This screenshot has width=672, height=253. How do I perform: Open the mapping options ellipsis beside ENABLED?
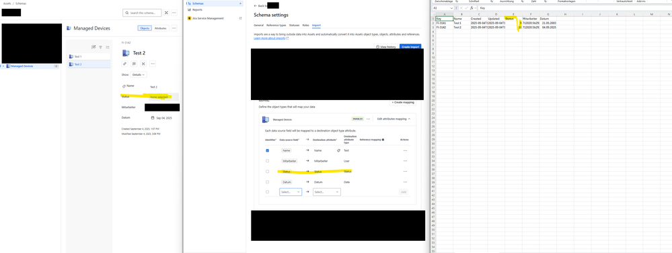(368, 119)
